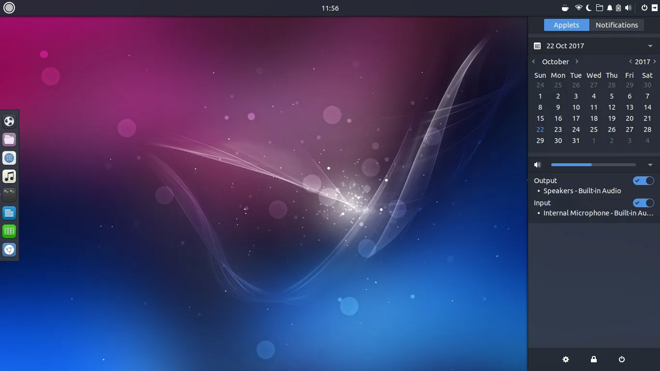Click the 22 Oct 2017 date header
This screenshot has width=660, height=371.
tap(565, 46)
